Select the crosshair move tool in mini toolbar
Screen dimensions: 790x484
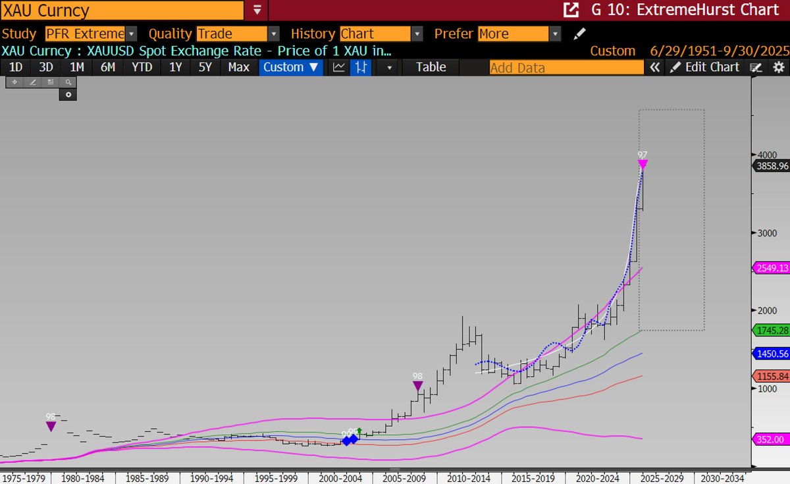[x=14, y=82]
